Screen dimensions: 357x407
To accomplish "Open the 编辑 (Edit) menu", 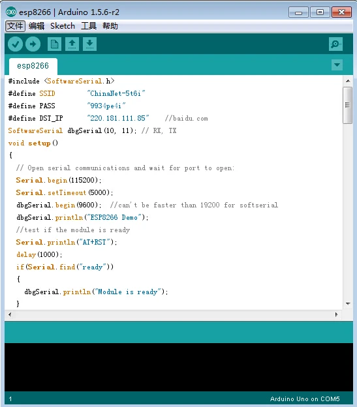I will tap(37, 26).
